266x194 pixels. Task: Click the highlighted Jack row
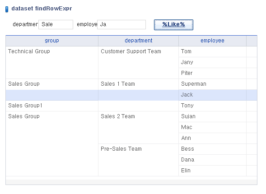131,95
